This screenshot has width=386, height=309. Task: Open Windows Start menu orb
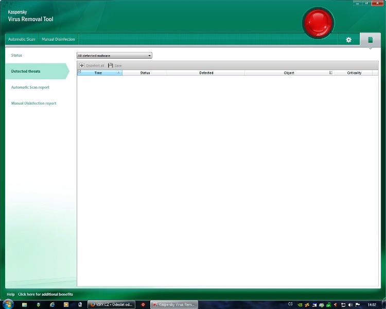point(8,304)
